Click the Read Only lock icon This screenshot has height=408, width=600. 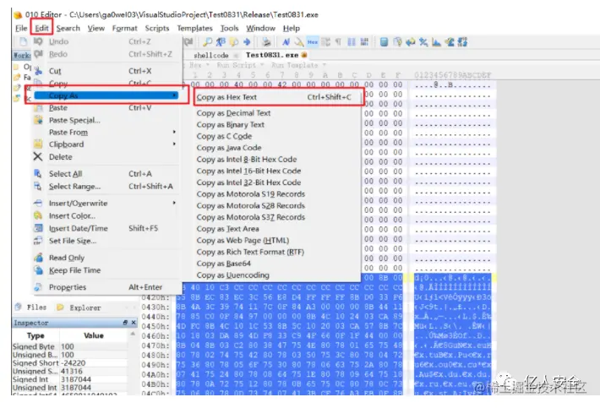(x=38, y=258)
